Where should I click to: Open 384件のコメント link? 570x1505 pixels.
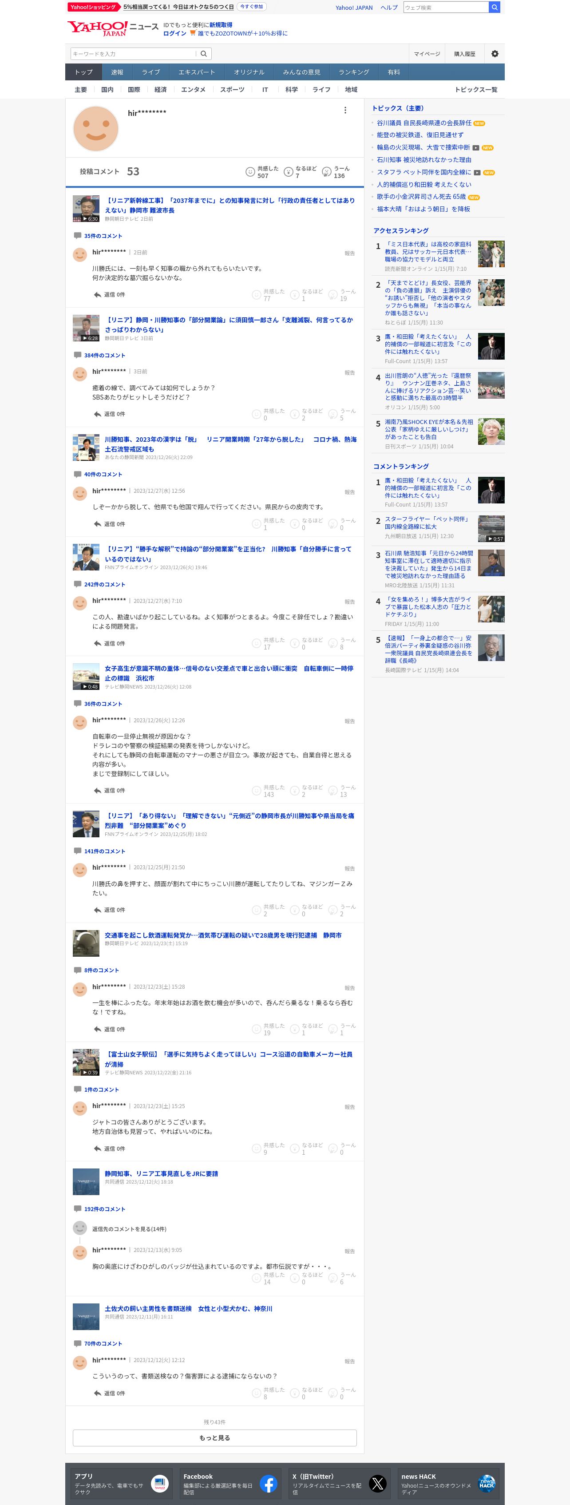coord(104,355)
